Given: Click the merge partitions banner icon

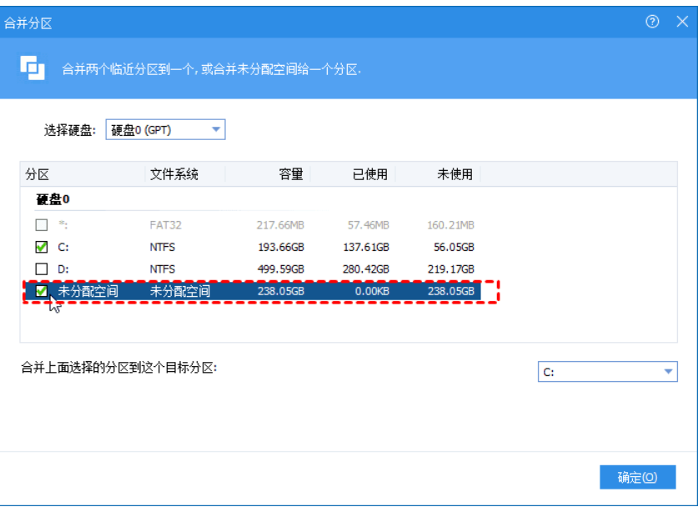Looking at the screenshot, I should pos(33,68).
